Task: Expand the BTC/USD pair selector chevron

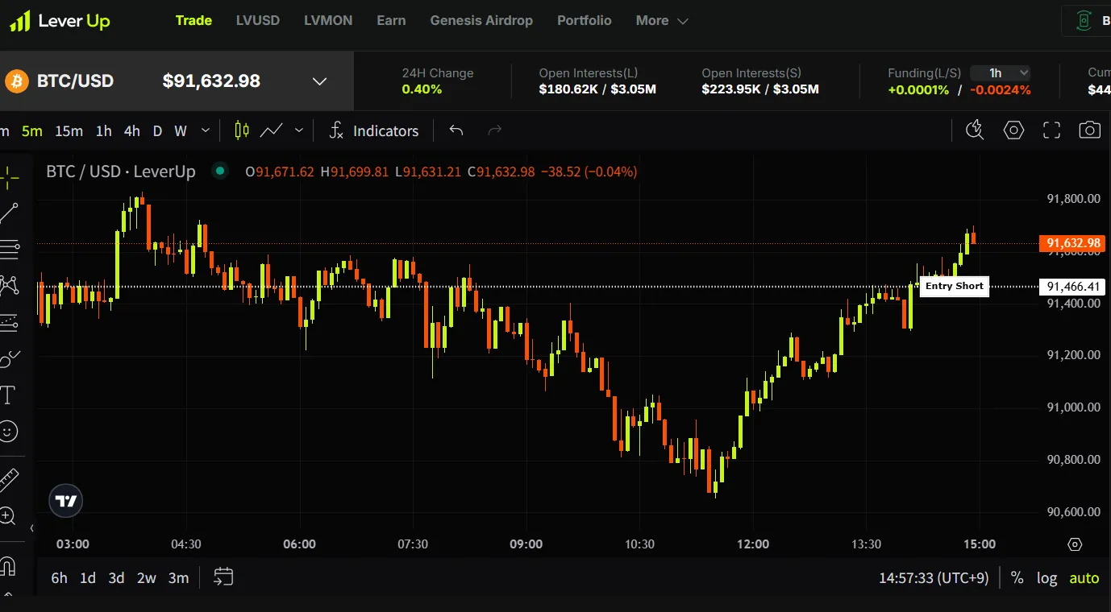Action: coord(319,81)
